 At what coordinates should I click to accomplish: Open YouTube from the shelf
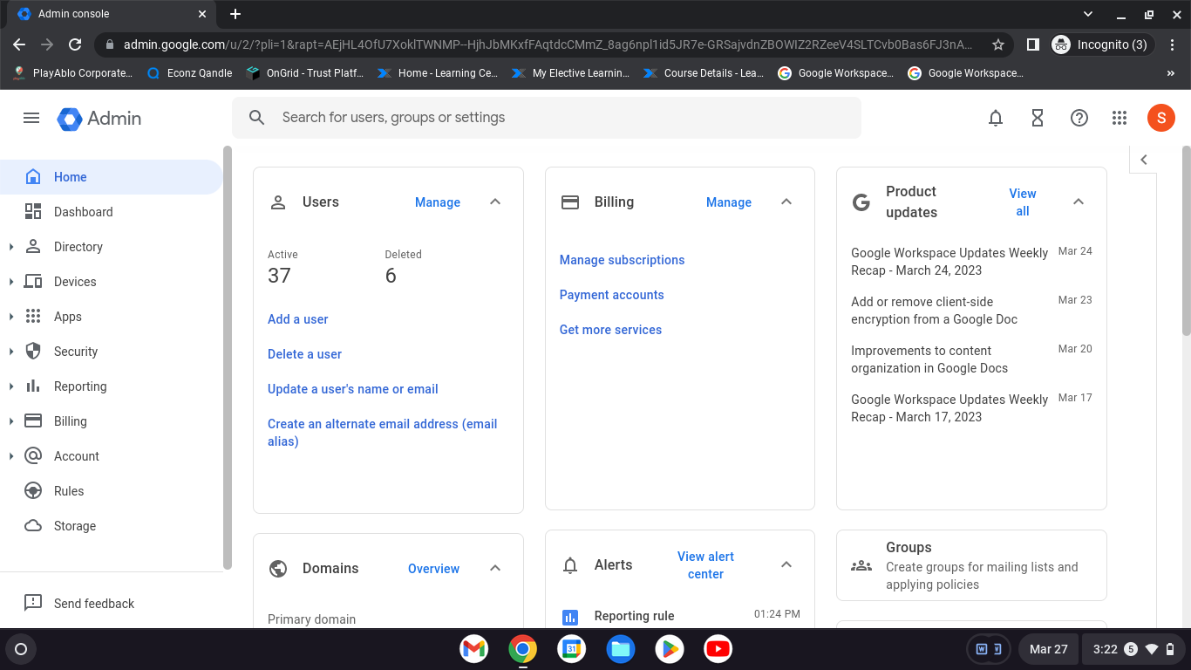coord(718,649)
